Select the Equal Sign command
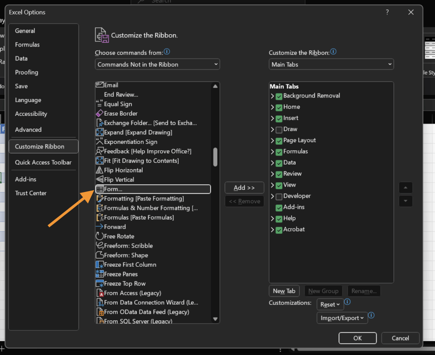435x355 pixels. [x=118, y=104]
